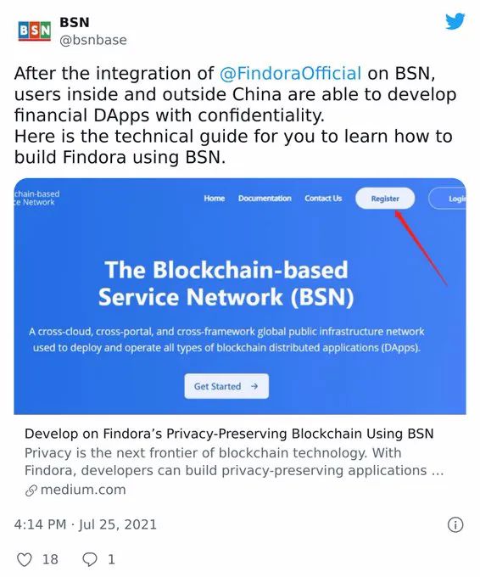Go to Contact Us nav item
This screenshot has width=480, height=577.
pos(323,199)
